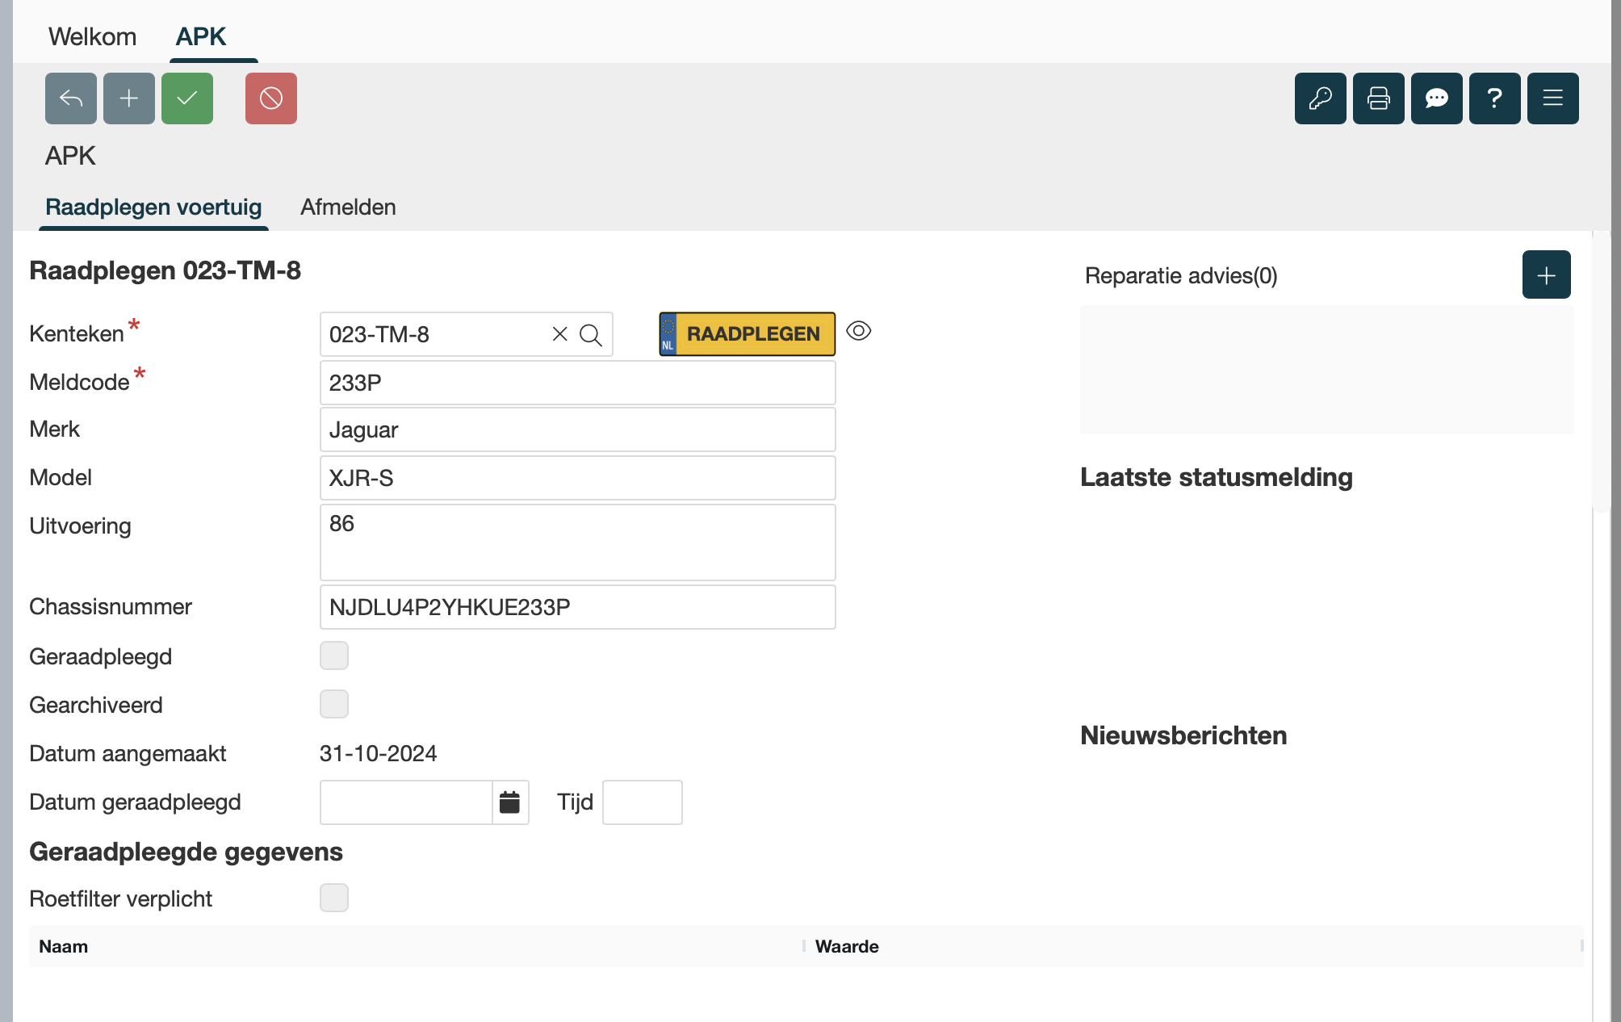Switch to the Afmelden tab
This screenshot has height=1022, width=1621.
click(x=348, y=207)
